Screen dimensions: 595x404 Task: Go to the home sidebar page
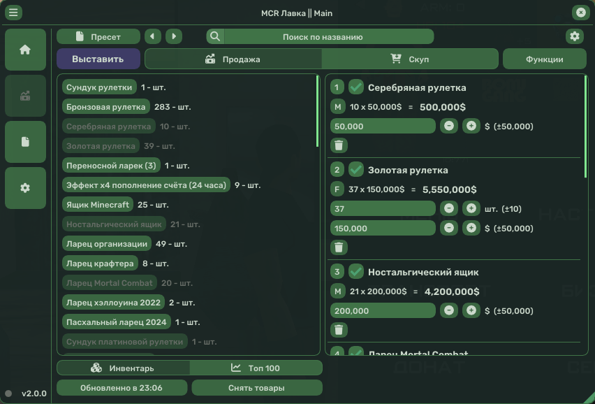[25, 50]
